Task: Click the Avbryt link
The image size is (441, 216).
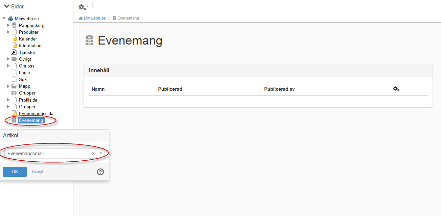Action: (38, 172)
